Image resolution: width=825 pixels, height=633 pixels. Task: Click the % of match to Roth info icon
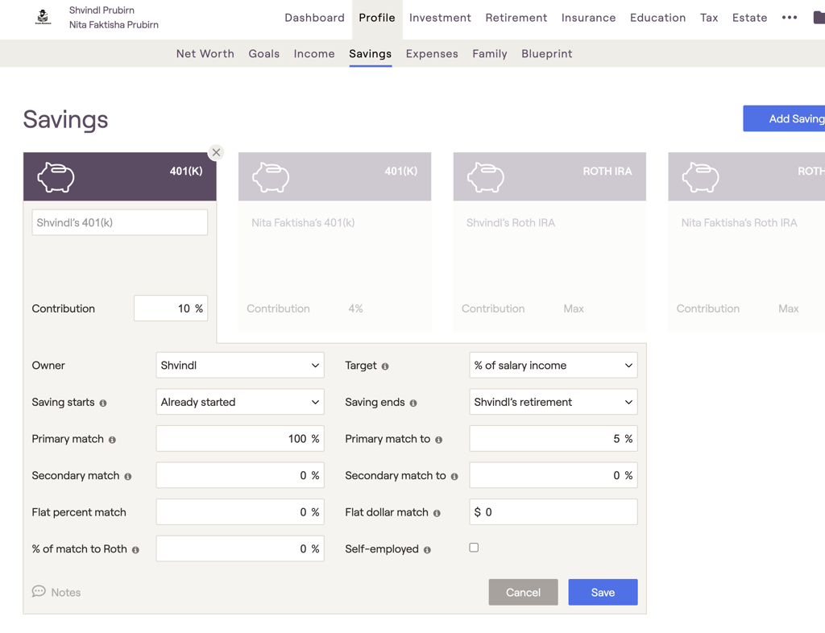click(135, 550)
